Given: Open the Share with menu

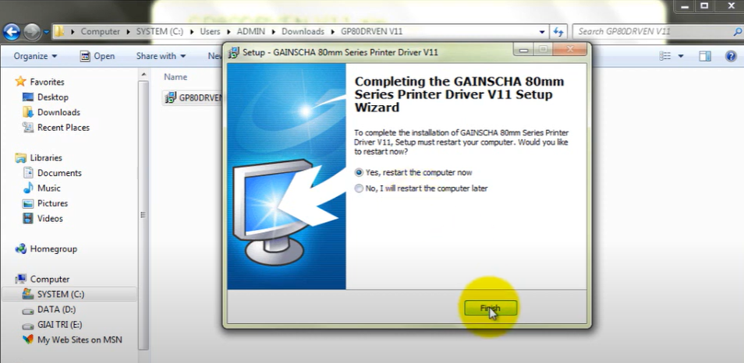Looking at the screenshot, I should [x=161, y=56].
